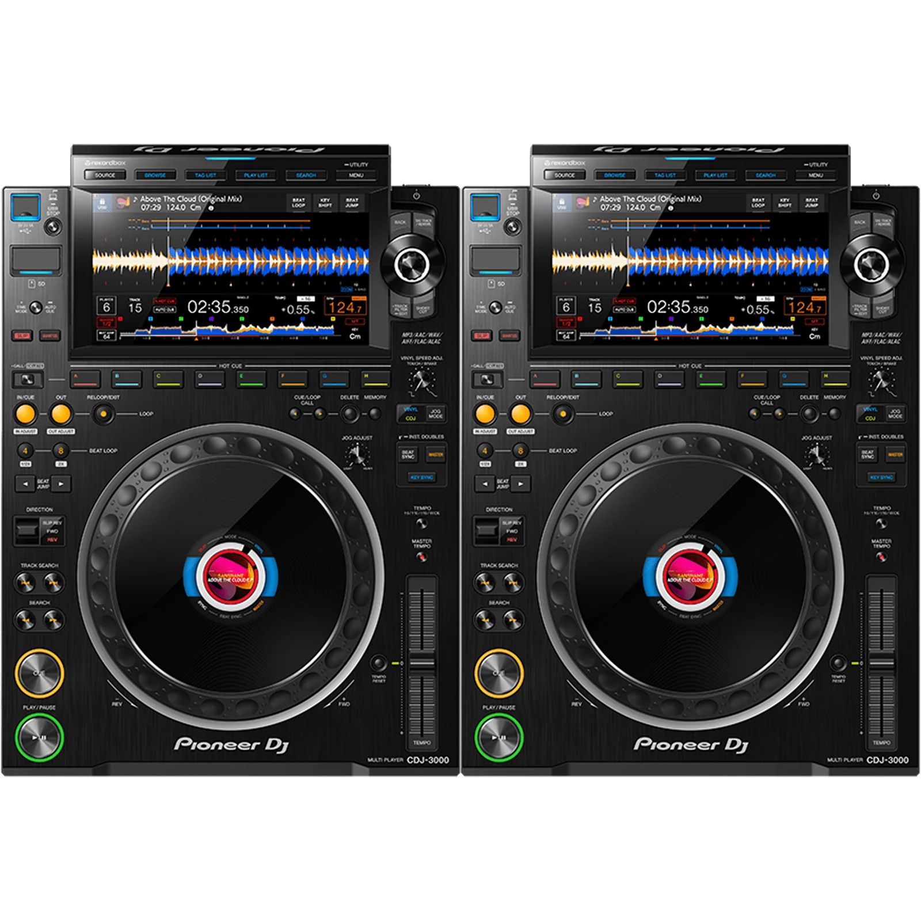Skip to next track on right deck

(x=513, y=583)
